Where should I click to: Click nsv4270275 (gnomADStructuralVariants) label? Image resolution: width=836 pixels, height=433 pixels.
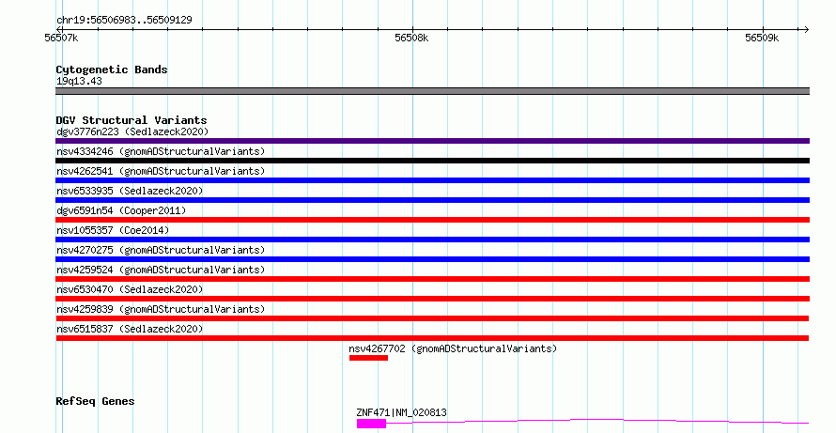(161, 250)
